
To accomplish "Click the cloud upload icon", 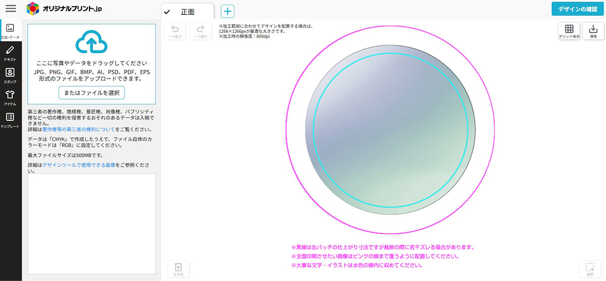I will pos(91,42).
